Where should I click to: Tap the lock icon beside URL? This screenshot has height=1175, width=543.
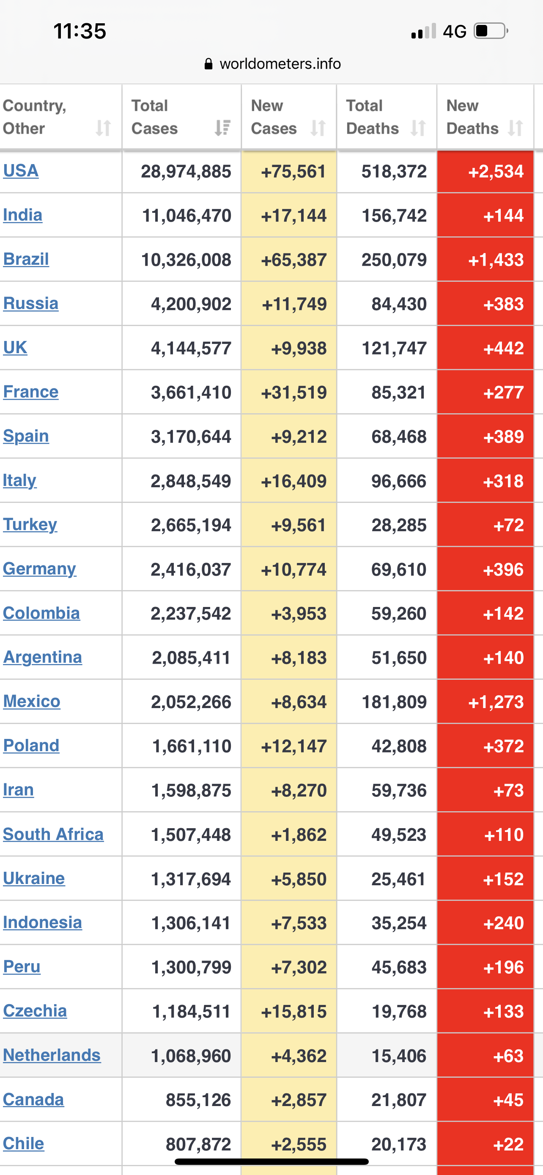(208, 64)
